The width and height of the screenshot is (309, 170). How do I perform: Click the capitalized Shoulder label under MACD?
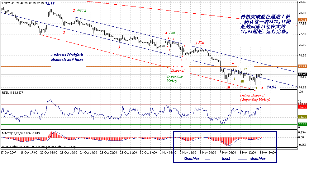pos(192,159)
